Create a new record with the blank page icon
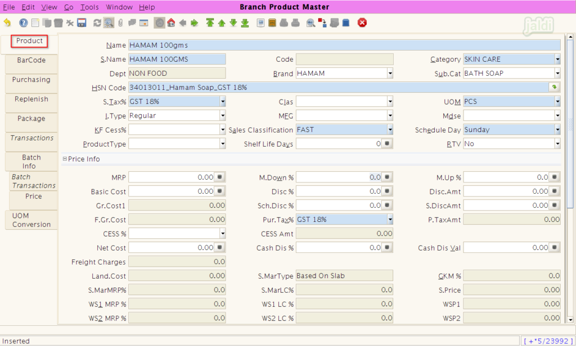The image size is (576, 346). tap(35, 23)
